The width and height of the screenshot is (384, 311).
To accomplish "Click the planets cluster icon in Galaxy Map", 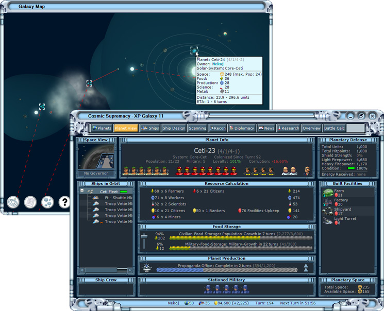I will 47,202.
